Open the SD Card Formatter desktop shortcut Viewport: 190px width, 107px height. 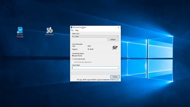tap(20, 32)
